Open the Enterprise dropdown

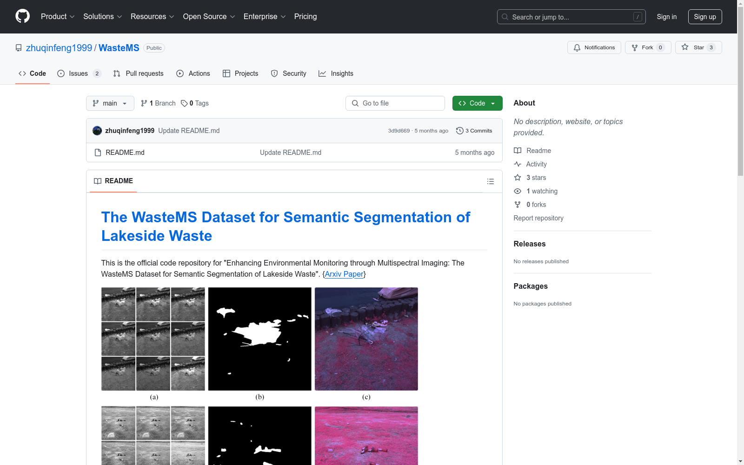(265, 16)
